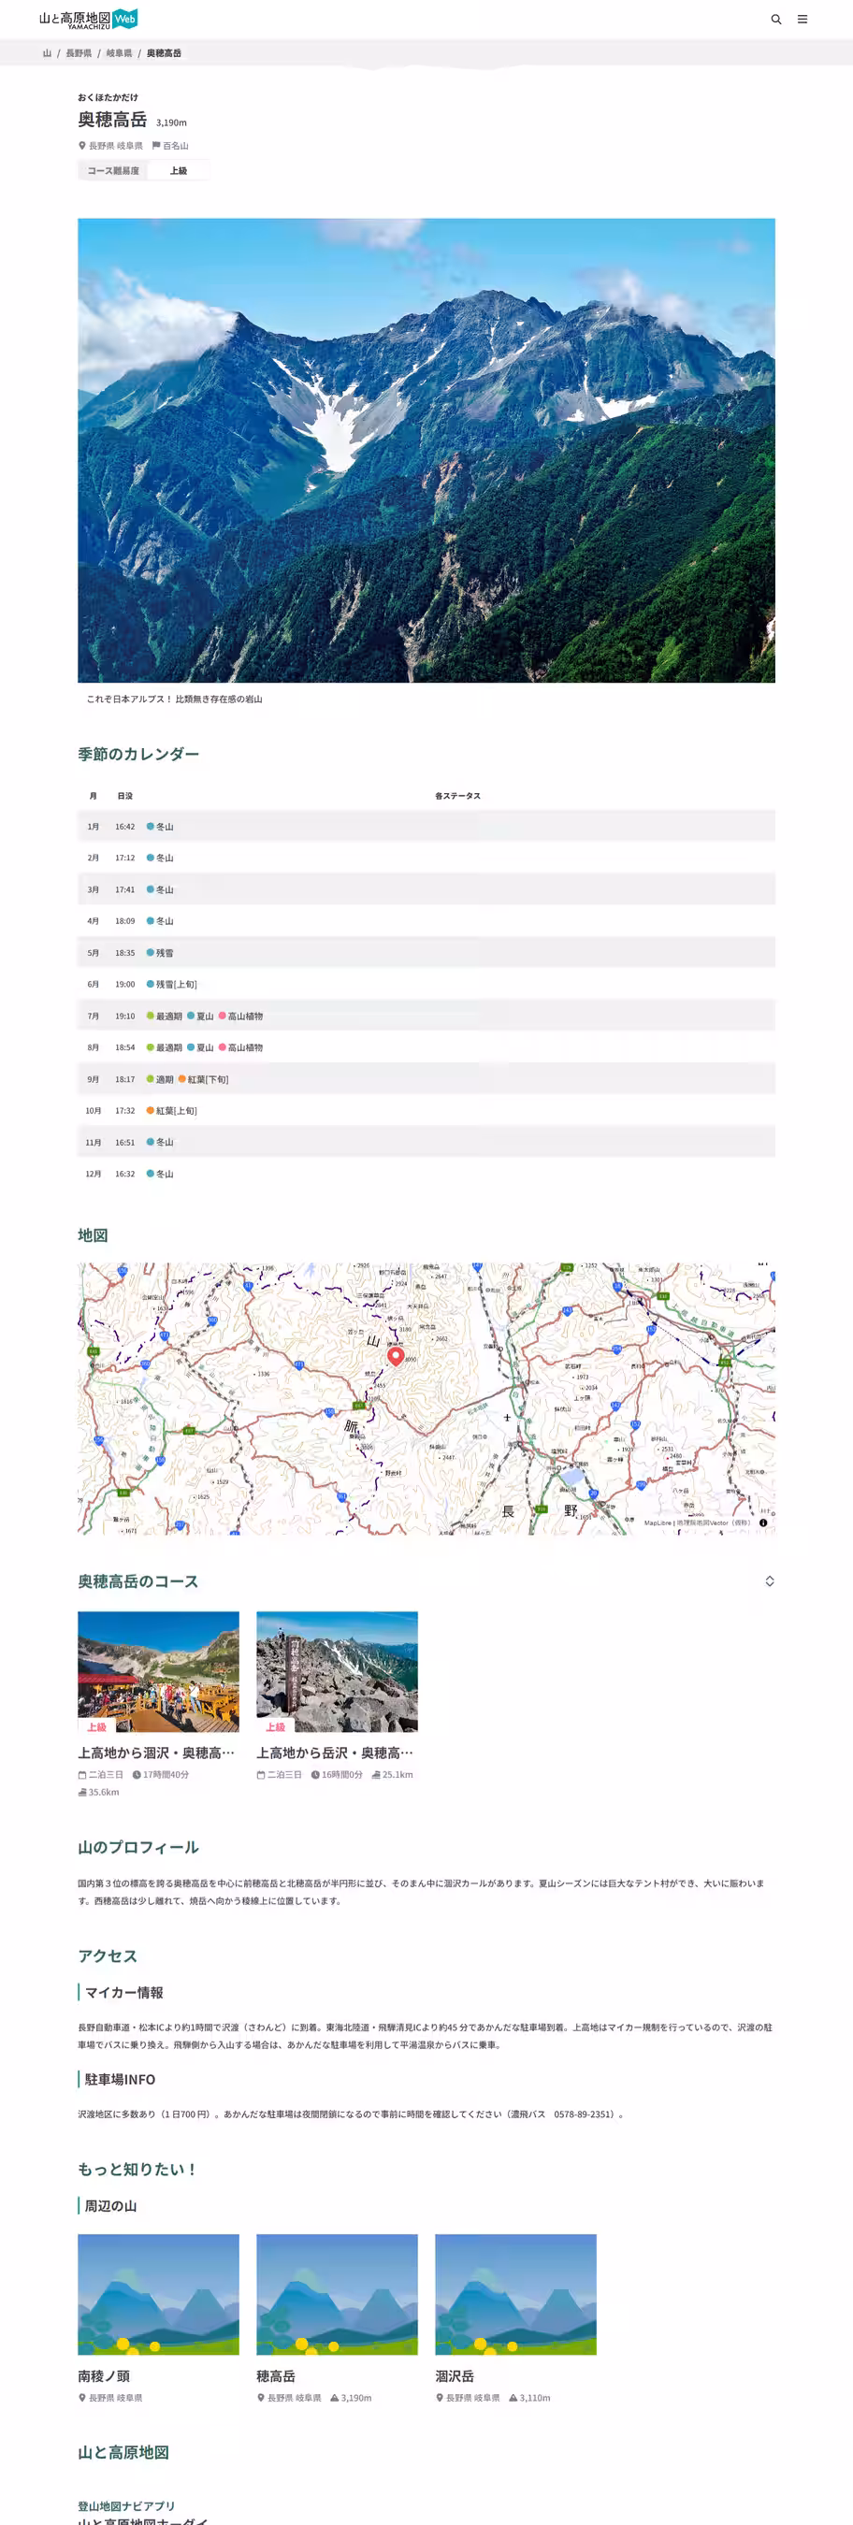Navigate to 山 breadcrumb root
Screen dimensions: 853x2525
(46, 54)
